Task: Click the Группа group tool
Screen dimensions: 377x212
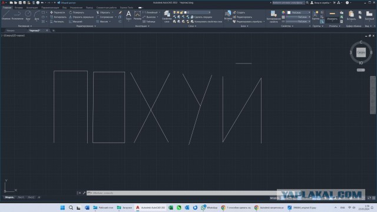Action: click(316, 15)
